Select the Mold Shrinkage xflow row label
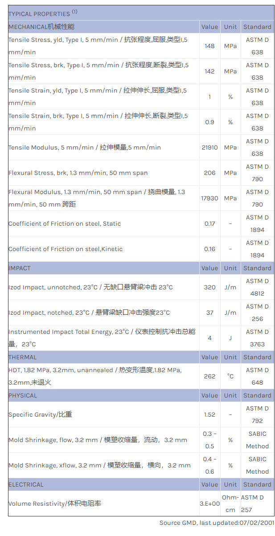The height and width of the screenshot is (536, 275). pos(99,465)
